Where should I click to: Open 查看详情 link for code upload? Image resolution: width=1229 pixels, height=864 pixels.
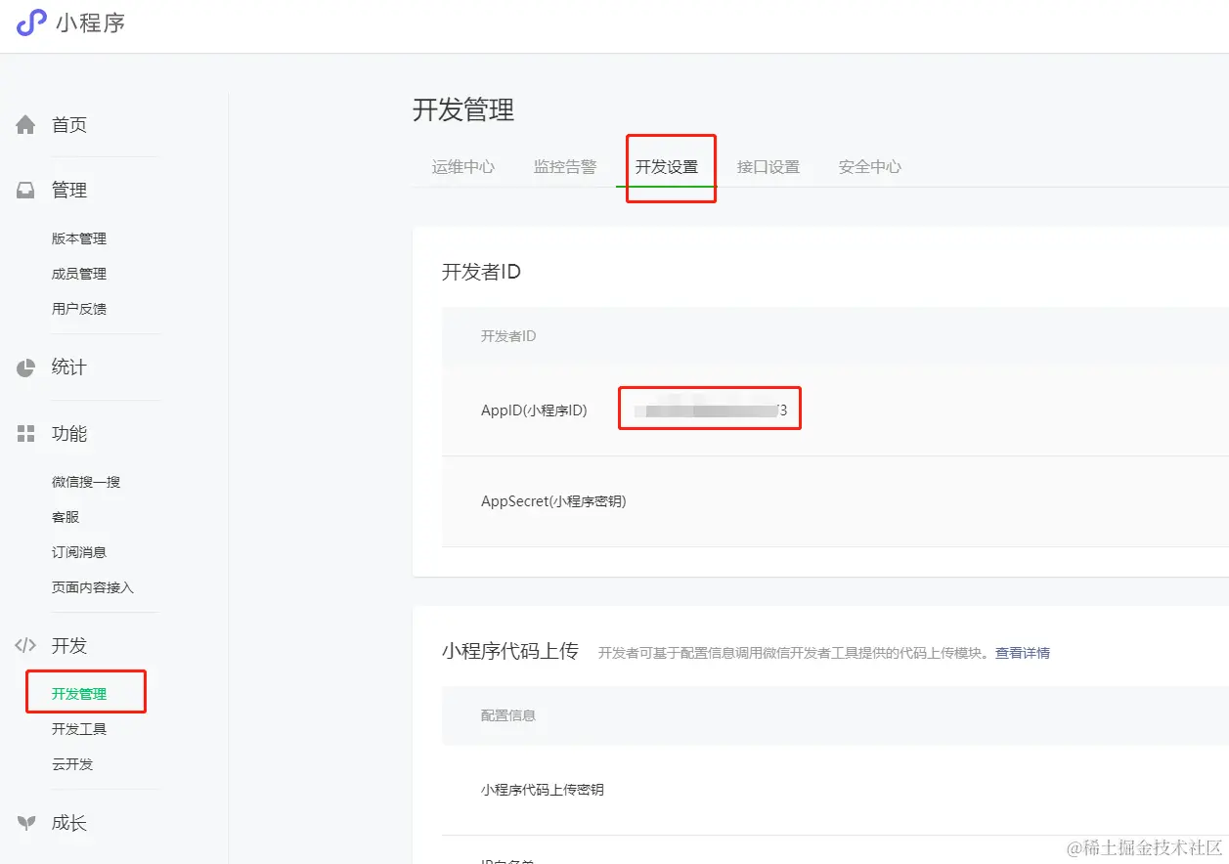[1022, 652]
